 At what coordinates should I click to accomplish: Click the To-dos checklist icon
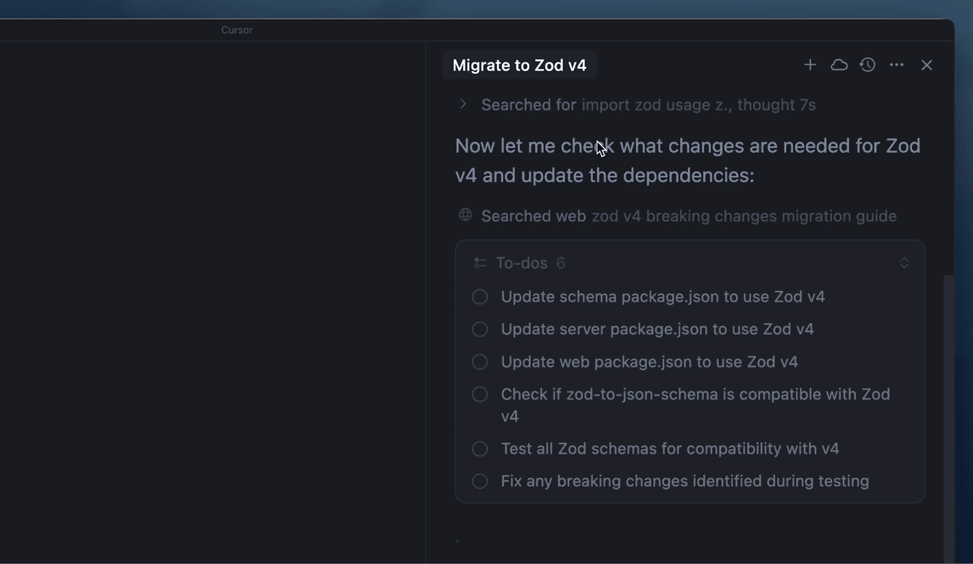click(x=479, y=262)
